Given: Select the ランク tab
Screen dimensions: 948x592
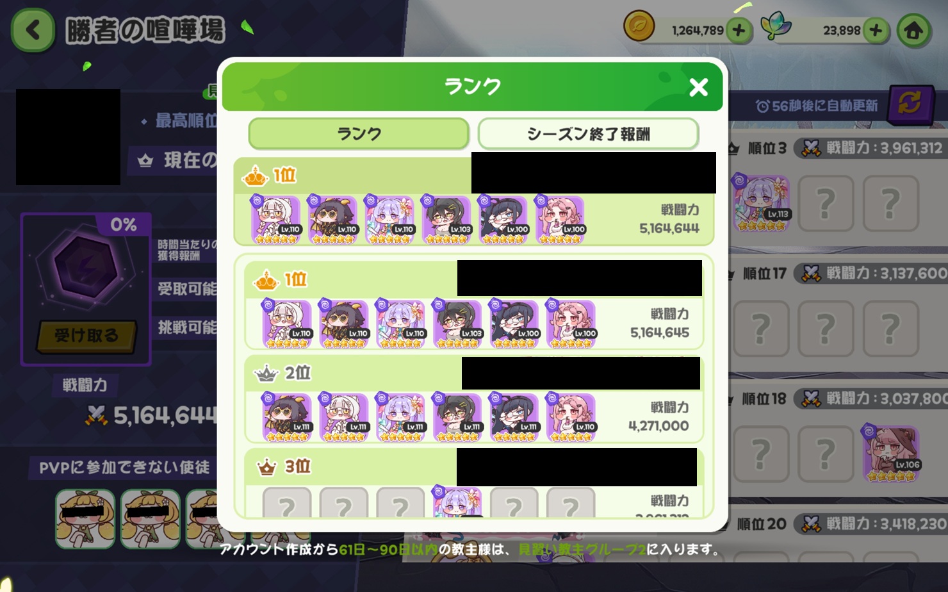Looking at the screenshot, I should [359, 134].
